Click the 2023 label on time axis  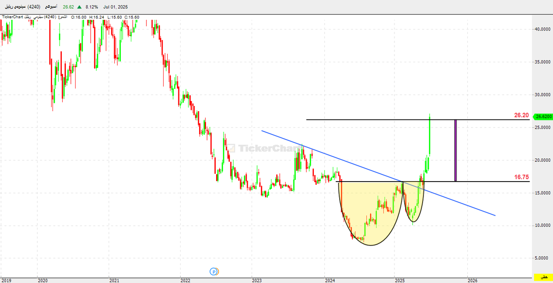[x=257, y=280]
